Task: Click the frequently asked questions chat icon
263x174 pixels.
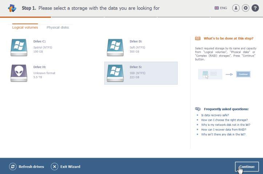Action: pos(198,109)
